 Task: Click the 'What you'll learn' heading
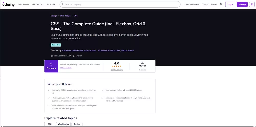pyautogui.click(x=60, y=84)
